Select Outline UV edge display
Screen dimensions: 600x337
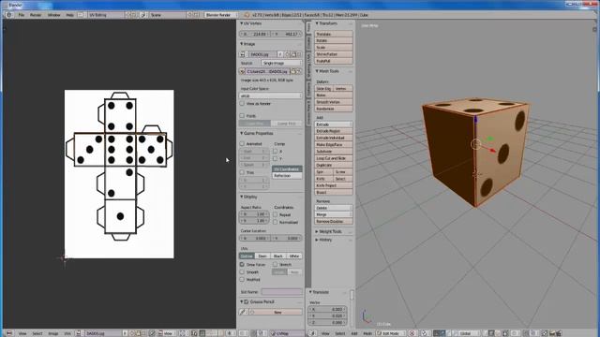(x=247, y=256)
